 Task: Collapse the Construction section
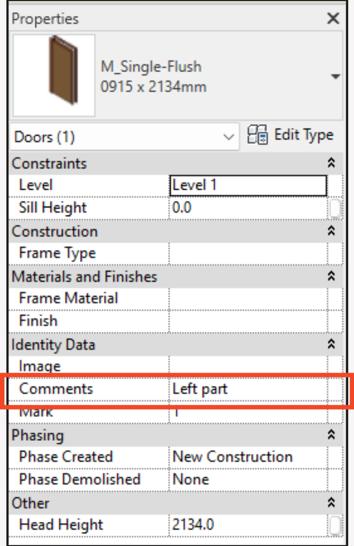[x=332, y=231]
